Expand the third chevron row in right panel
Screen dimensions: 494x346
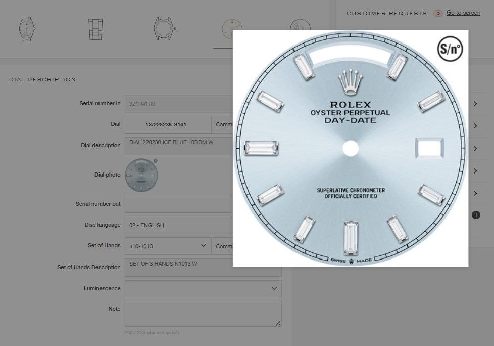tap(475, 149)
